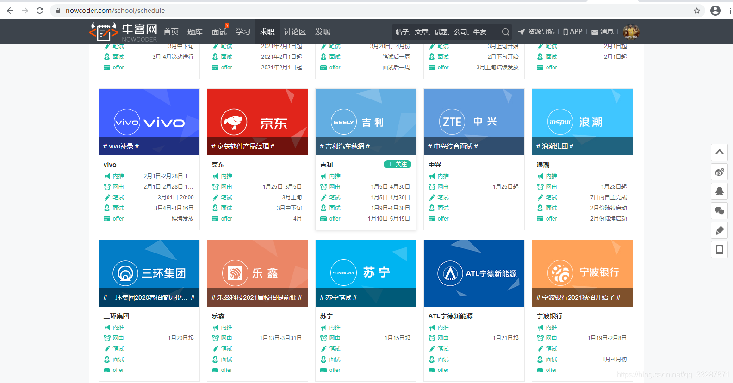Select the 求职 nav tab

coord(267,32)
